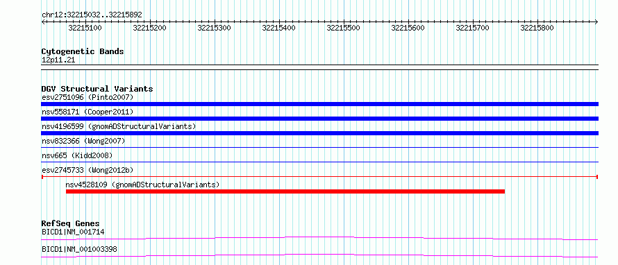The image size is (618, 265).
Task: Open nsv4196599 gnomADStructuralVariants label
Action: pyautogui.click(x=119, y=126)
